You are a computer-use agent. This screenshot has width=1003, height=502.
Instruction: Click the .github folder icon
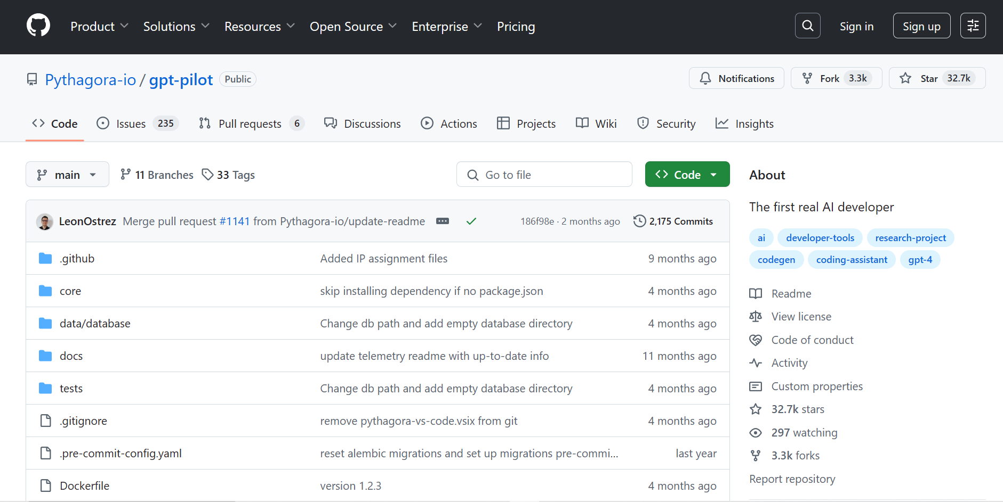45,258
